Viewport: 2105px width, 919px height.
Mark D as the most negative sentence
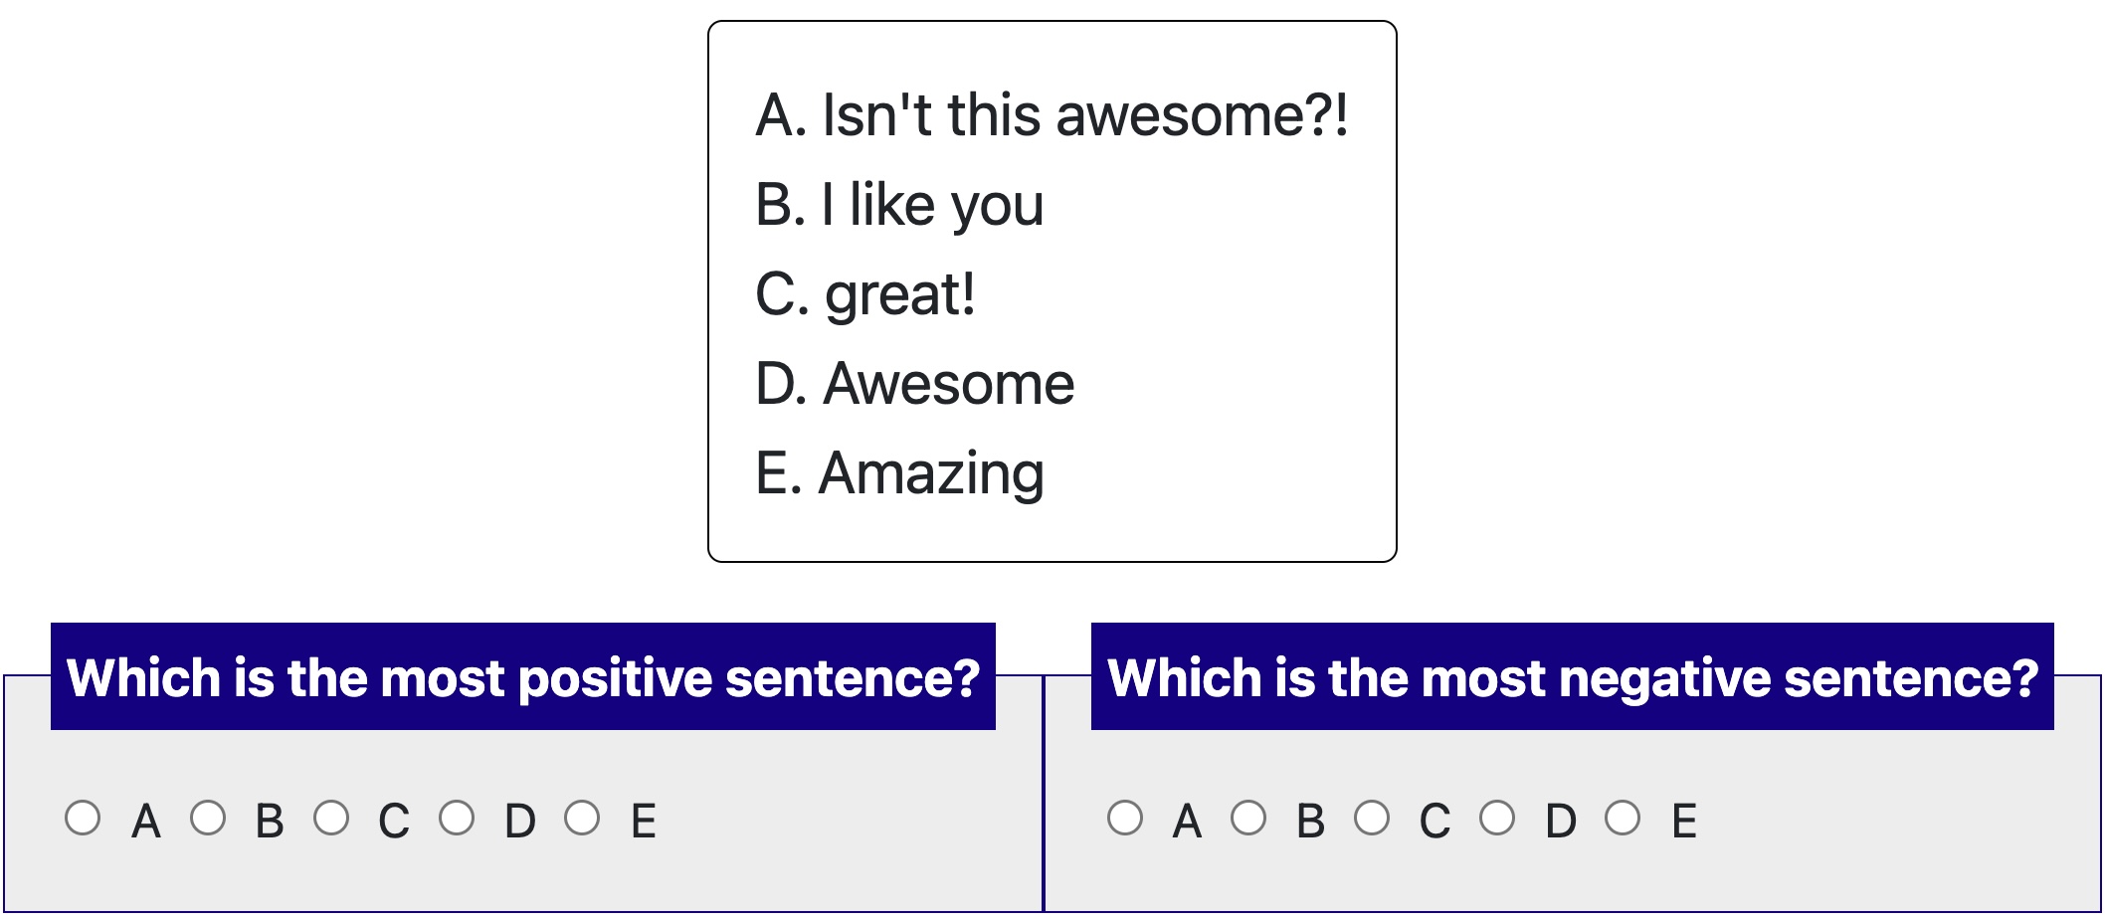coord(1497,818)
